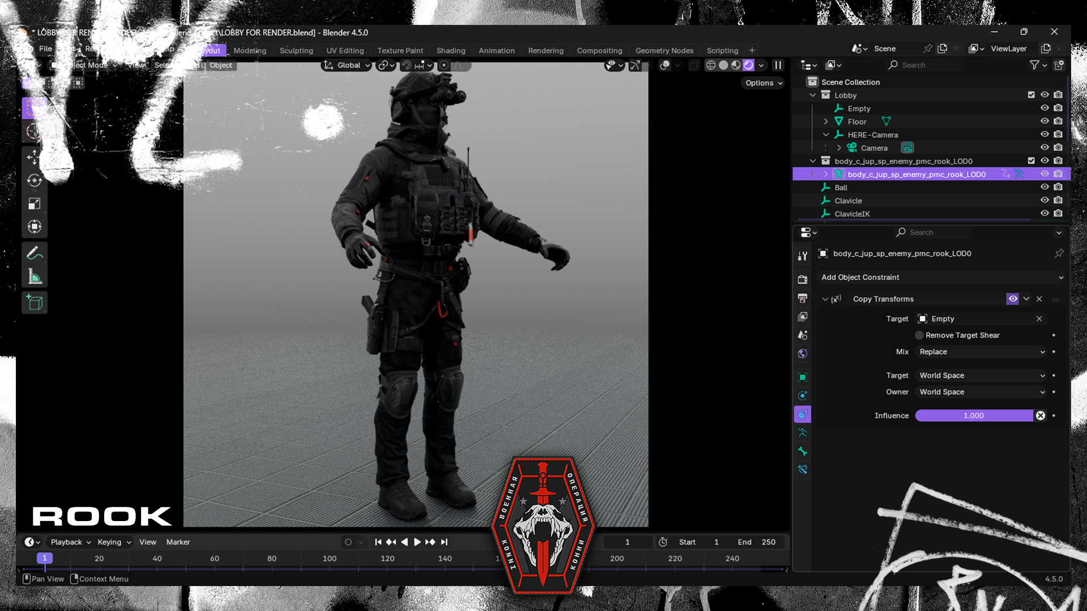
Task: Activate the Rotate tool icon
Action: pos(35,180)
